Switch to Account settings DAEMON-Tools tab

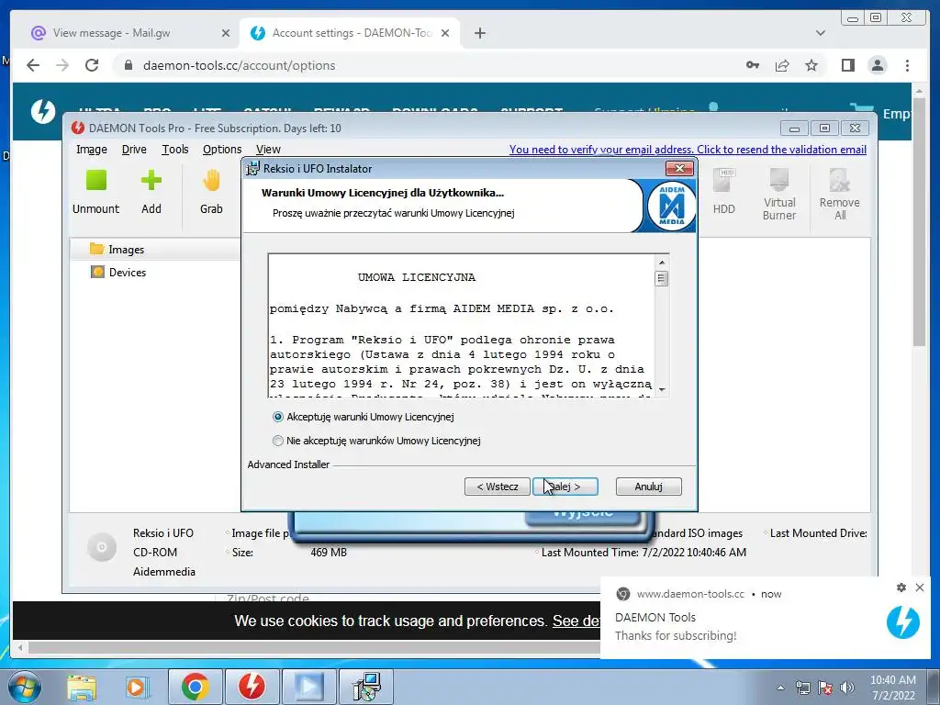pos(350,33)
